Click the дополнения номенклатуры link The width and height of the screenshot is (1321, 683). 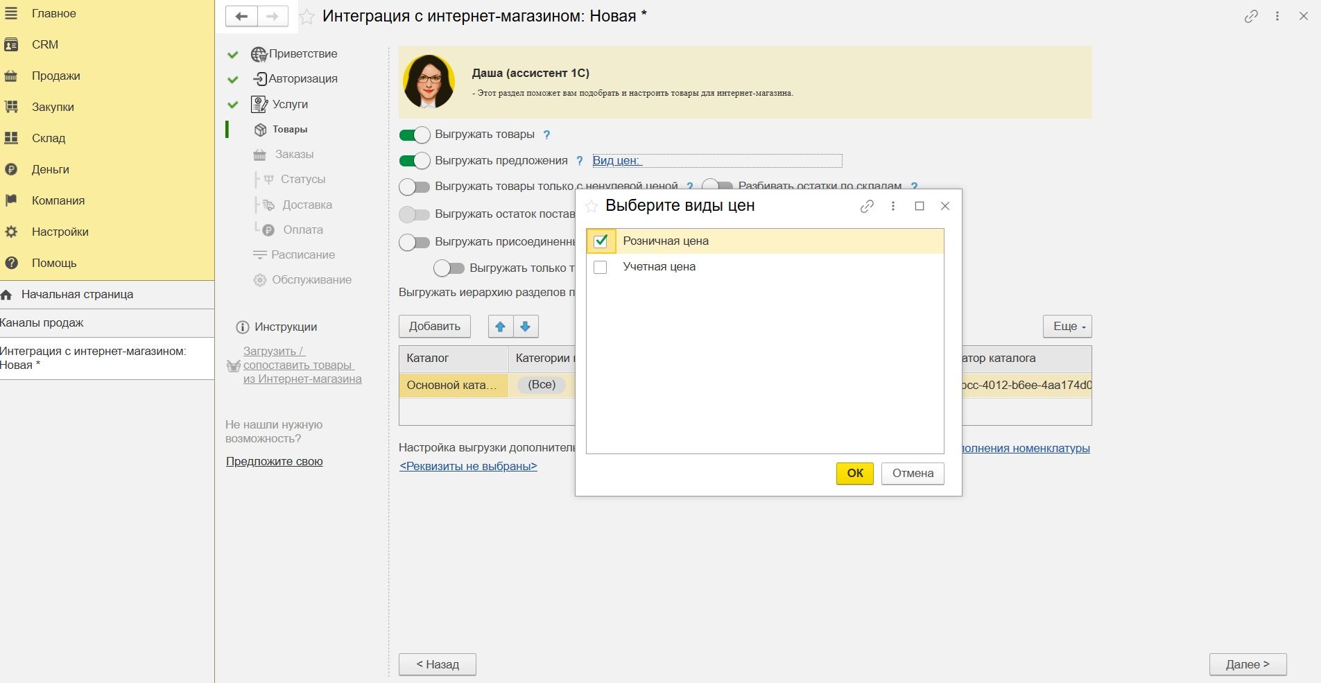[x=1026, y=448]
